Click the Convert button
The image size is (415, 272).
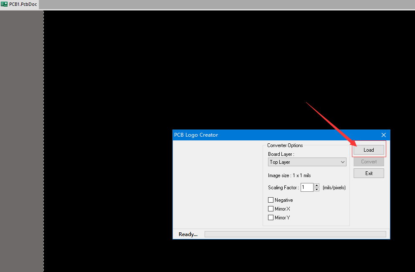tap(369, 162)
